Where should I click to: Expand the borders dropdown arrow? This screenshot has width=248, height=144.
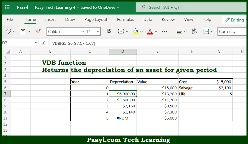point(127,31)
